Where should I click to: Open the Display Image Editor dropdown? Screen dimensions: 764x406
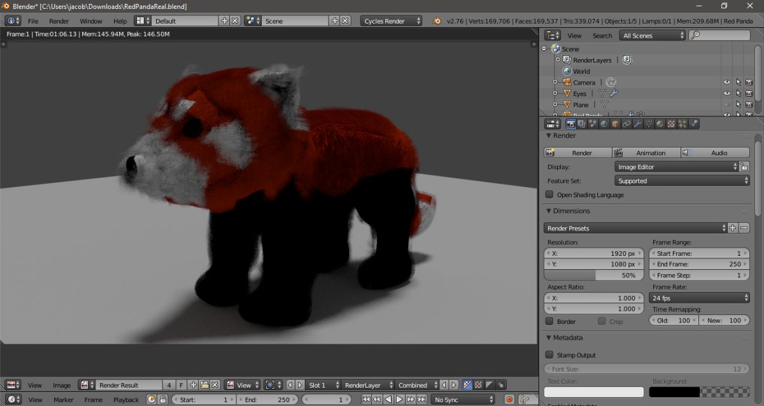(x=676, y=167)
